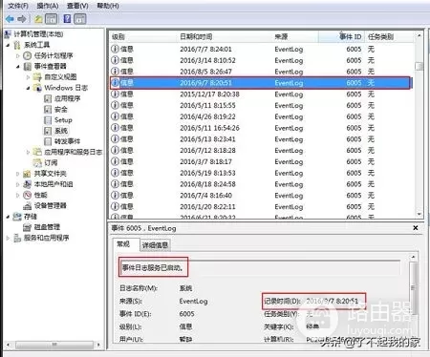
Task: Click event list scrollbar down arrow
Action: pos(419,214)
